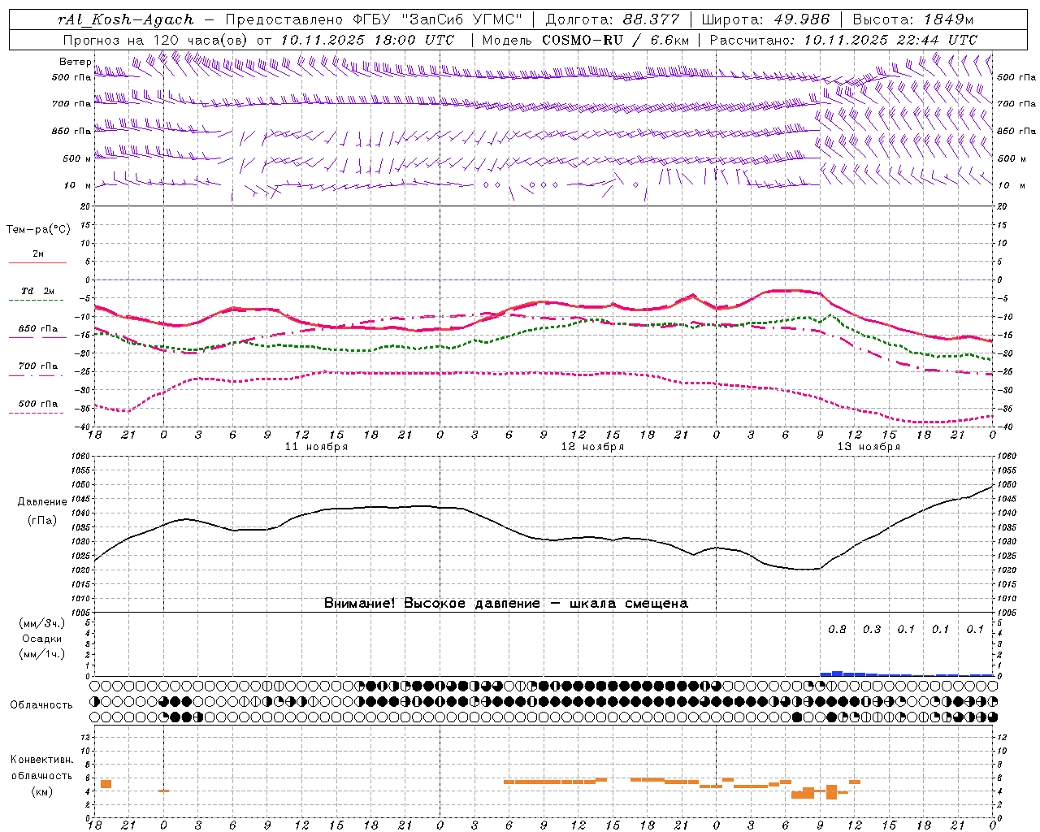Click the 12 ноября date label
Screen dimensions: 1040x832
click(592, 447)
